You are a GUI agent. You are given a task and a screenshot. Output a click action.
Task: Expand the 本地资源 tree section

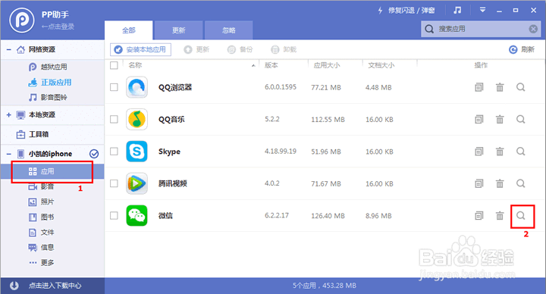pos(8,115)
